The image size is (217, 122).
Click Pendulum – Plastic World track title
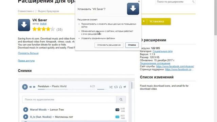[52, 86]
